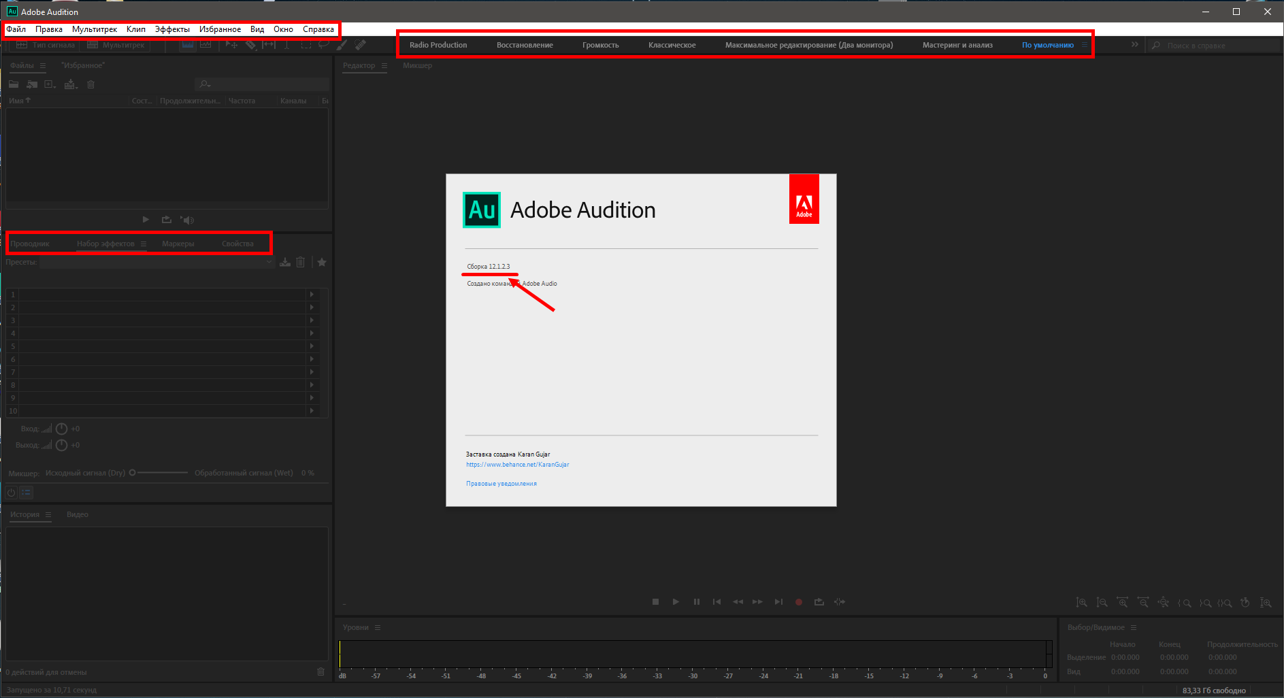The image size is (1284, 698).
Task: Switch to the Проводник tab
Action: 30,244
